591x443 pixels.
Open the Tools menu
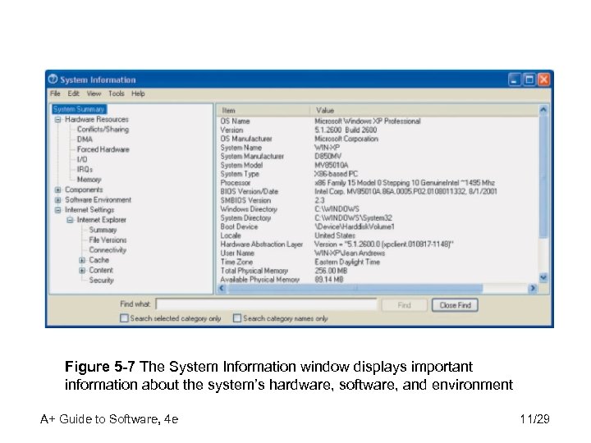[x=117, y=94]
